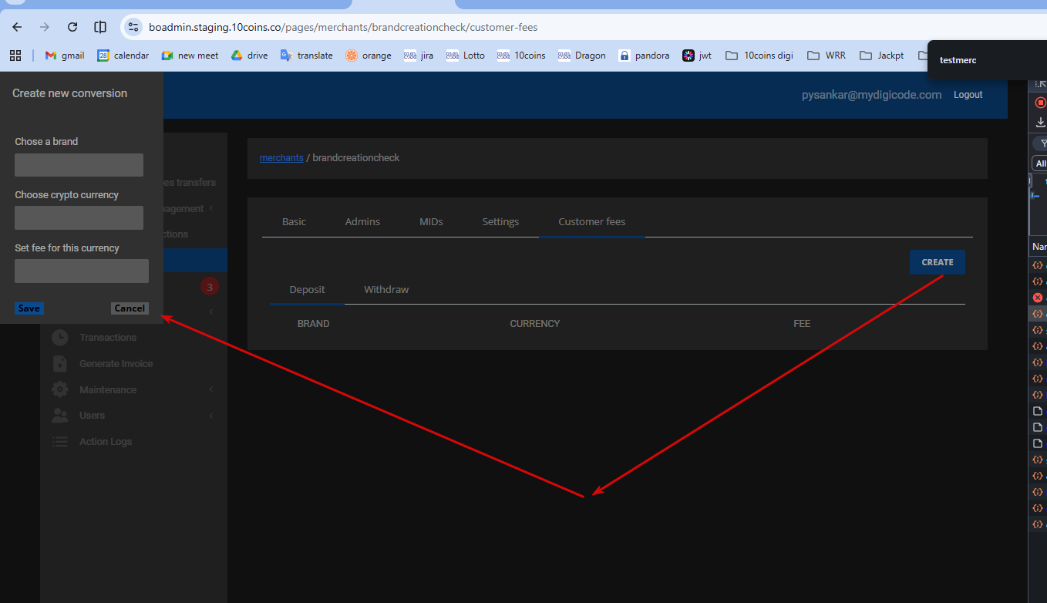Switch to the Admins tab
Image resolution: width=1047 pixels, height=603 pixels.
(362, 221)
